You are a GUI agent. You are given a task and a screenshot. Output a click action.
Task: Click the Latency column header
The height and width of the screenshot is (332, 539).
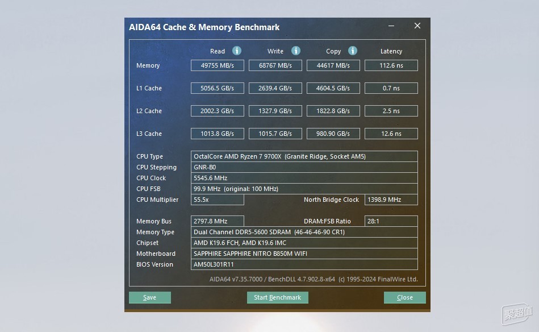click(x=391, y=51)
